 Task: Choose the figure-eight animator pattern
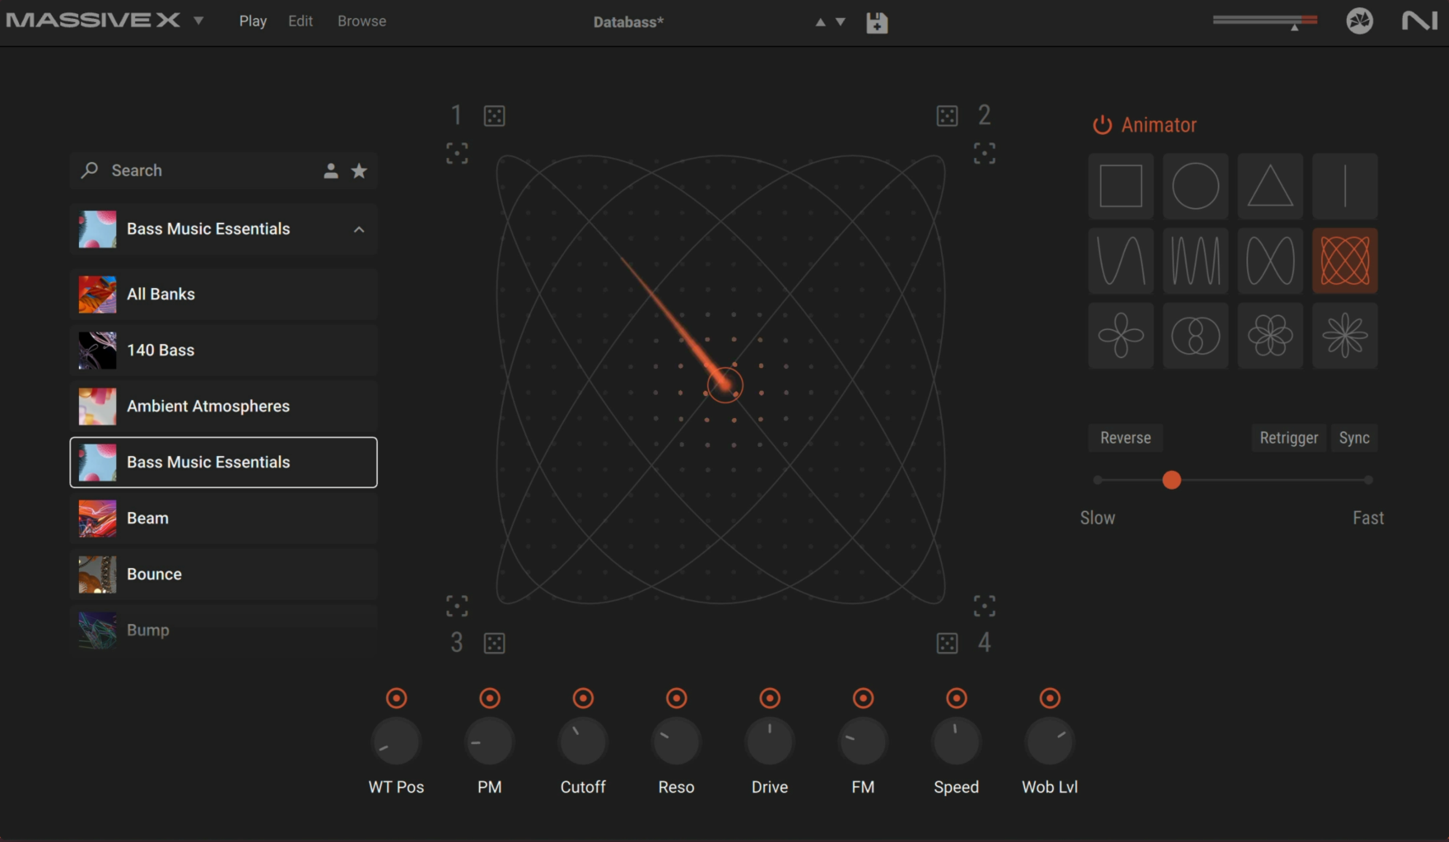(1270, 261)
